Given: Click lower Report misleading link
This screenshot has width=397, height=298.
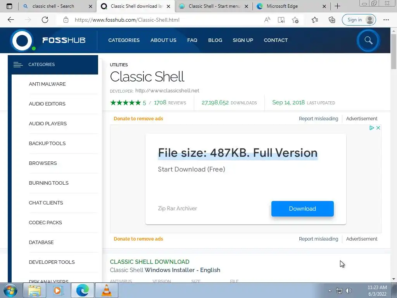Looking at the screenshot, I should tap(318, 239).
